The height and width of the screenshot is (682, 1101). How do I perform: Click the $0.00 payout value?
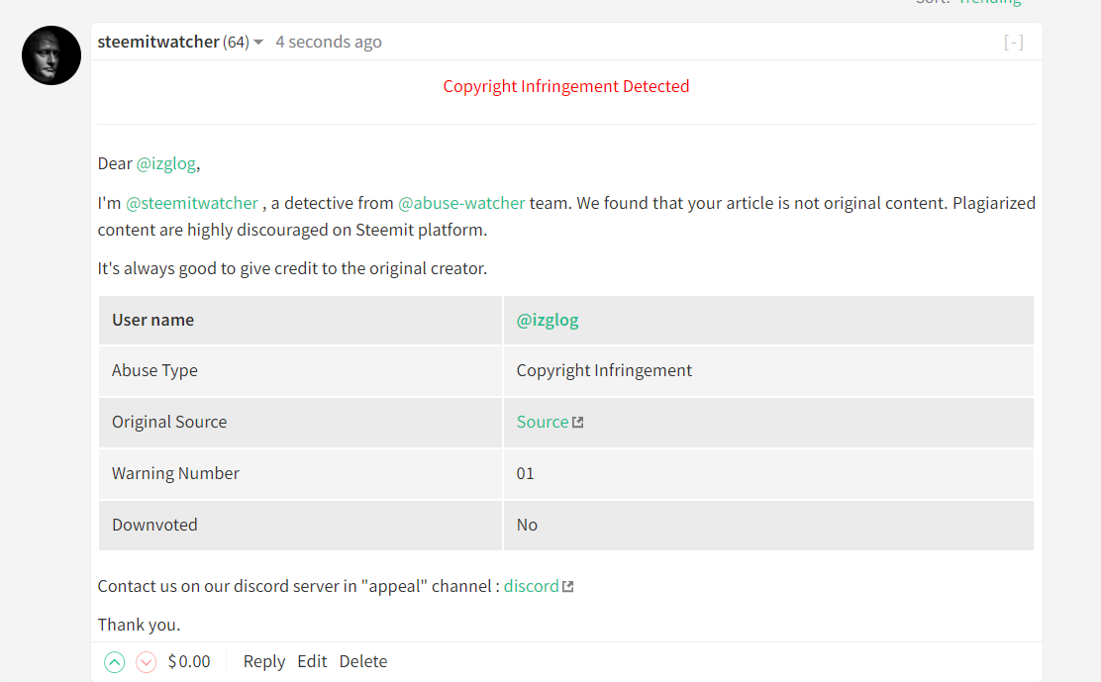(x=189, y=661)
